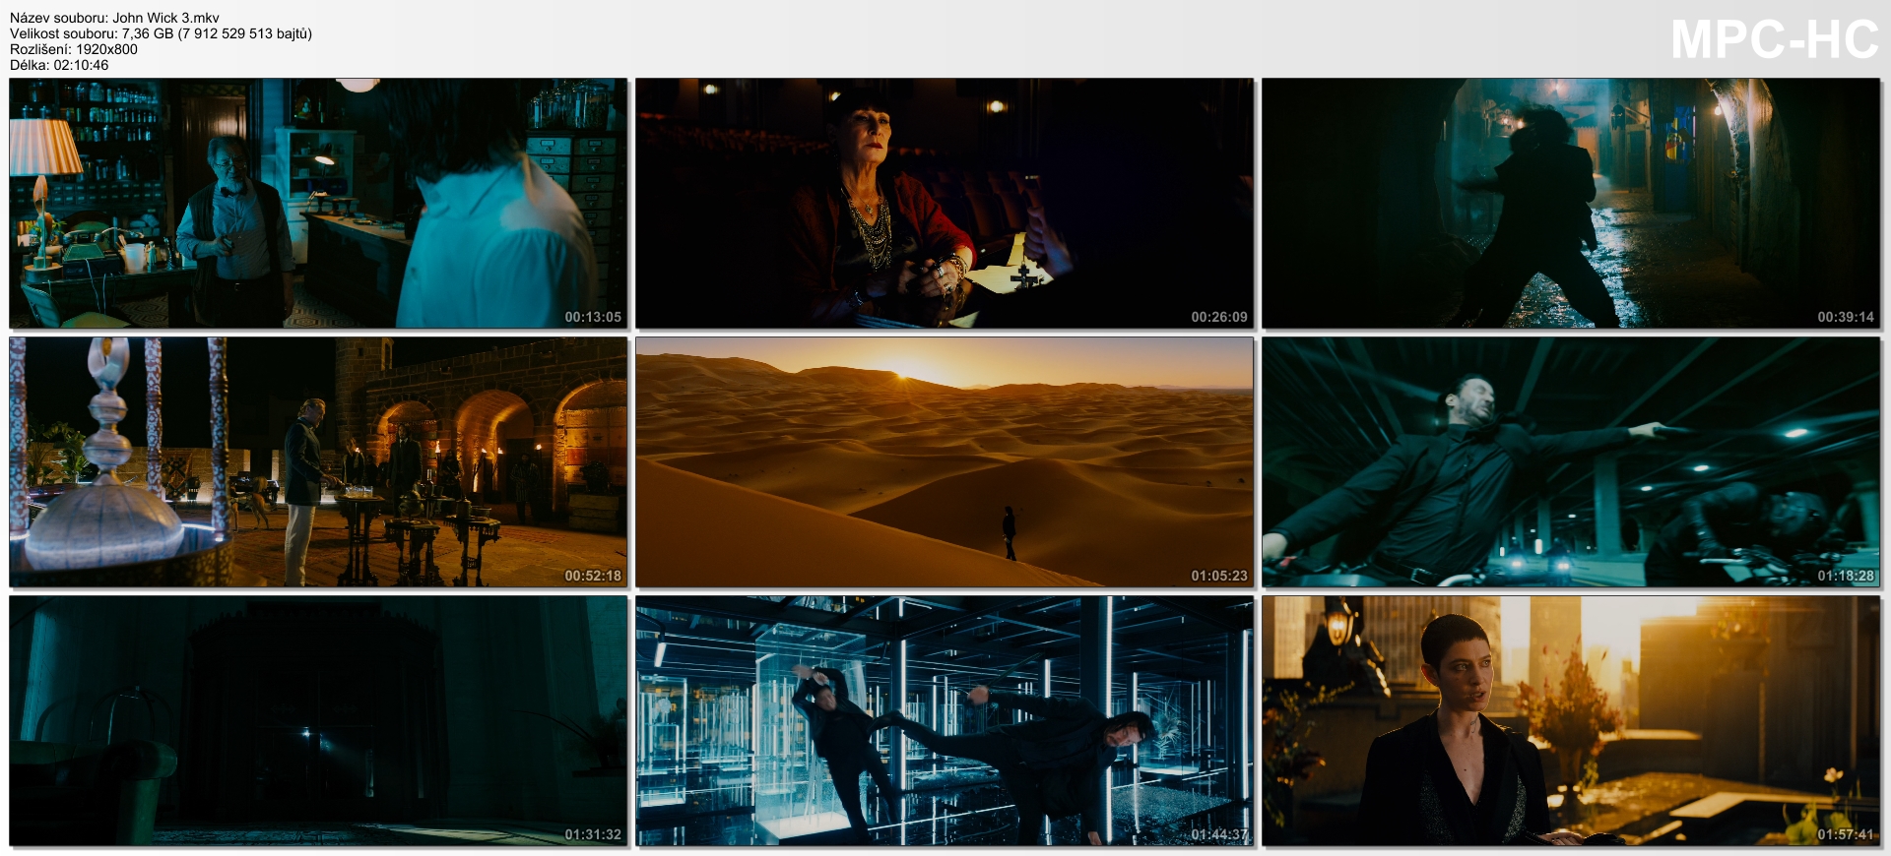
Task: Click the 01:44:37 timestamp label
Action: 1219,834
